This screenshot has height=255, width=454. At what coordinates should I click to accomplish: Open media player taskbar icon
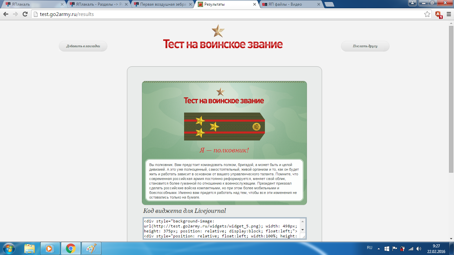[x=50, y=248]
